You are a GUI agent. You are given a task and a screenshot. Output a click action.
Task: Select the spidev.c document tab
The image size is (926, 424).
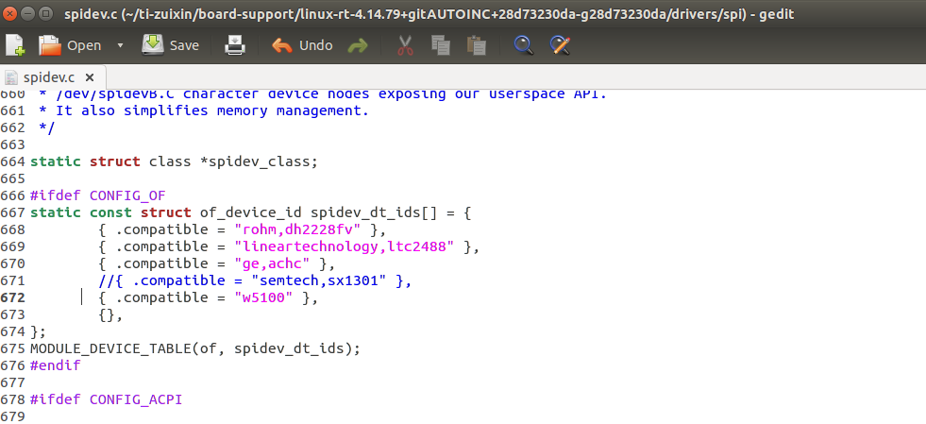pyautogui.click(x=49, y=77)
